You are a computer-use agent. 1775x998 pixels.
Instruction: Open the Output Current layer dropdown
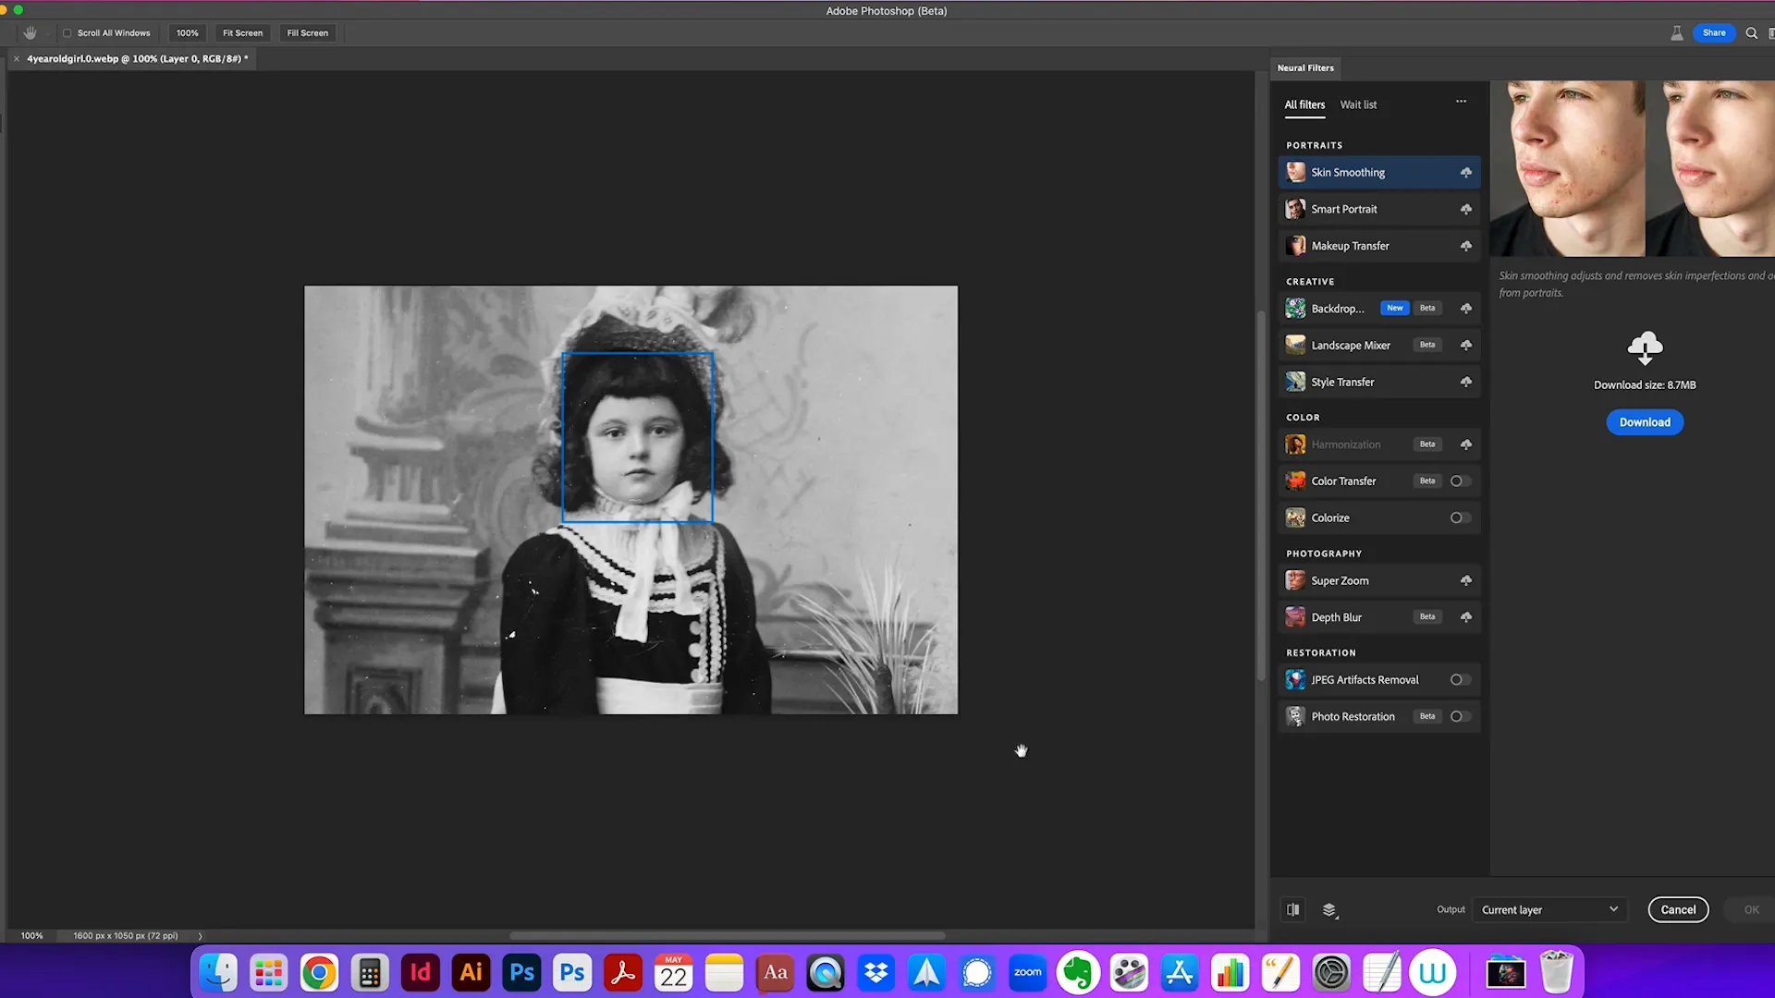(x=1549, y=909)
